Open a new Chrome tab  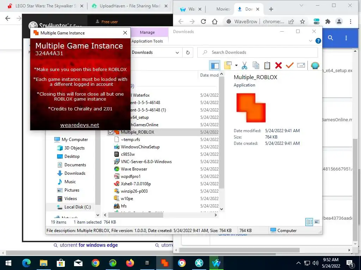click(x=271, y=9)
